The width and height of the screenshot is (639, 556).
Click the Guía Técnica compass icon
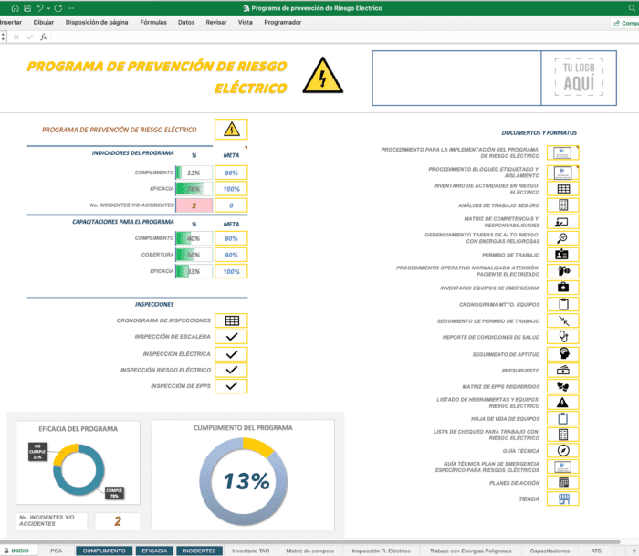(x=563, y=451)
